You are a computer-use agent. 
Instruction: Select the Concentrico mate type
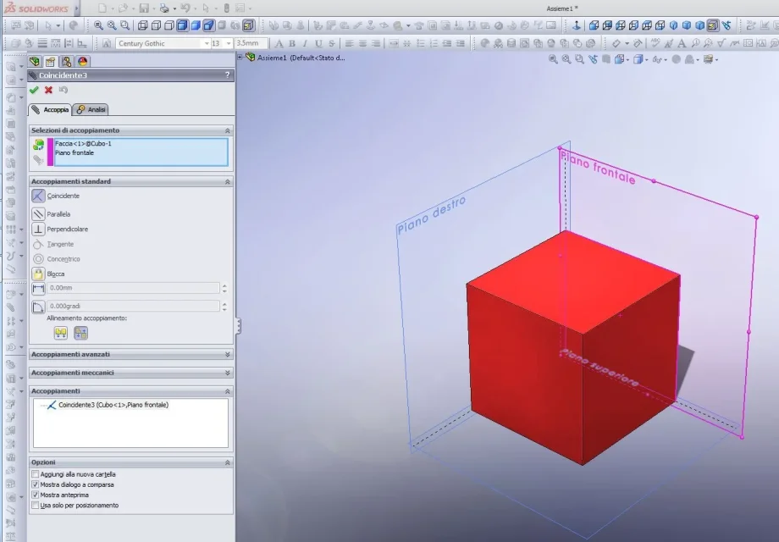click(x=38, y=259)
